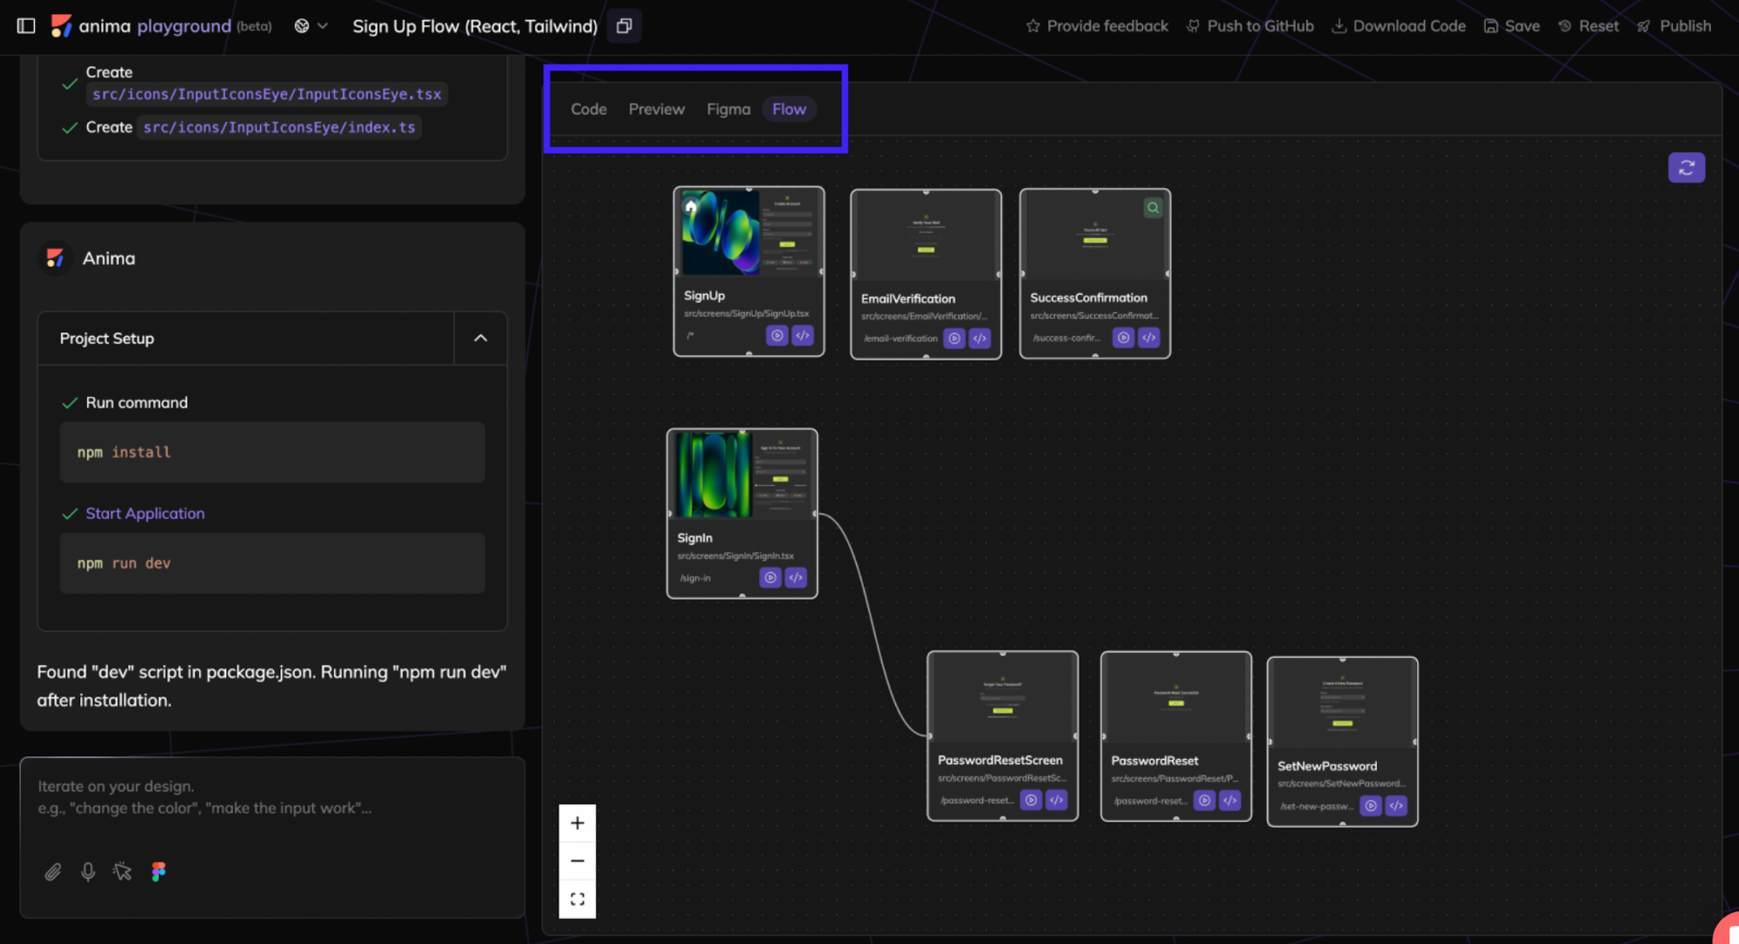
Task: Click the attach file paperclip icon
Action: pos(53,872)
